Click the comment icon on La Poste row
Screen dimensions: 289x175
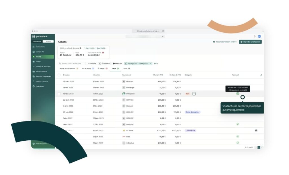coord(256,130)
